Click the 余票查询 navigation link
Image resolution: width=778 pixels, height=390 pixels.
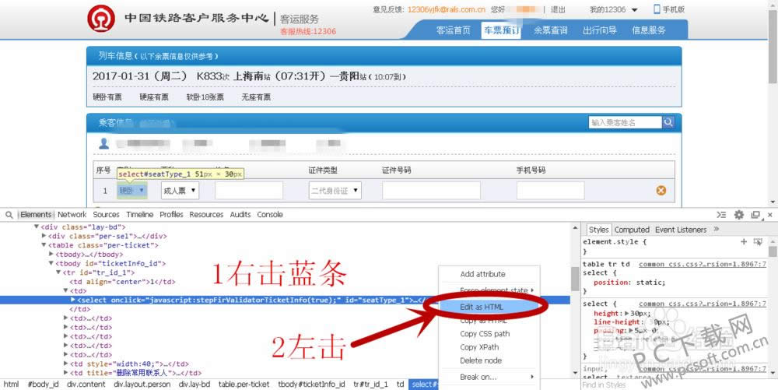pyautogui.click(x=550, y=30)
